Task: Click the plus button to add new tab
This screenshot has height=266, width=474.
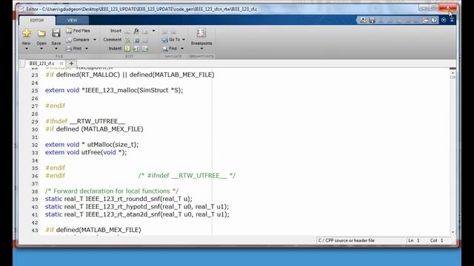Action: tap(71, 64)
